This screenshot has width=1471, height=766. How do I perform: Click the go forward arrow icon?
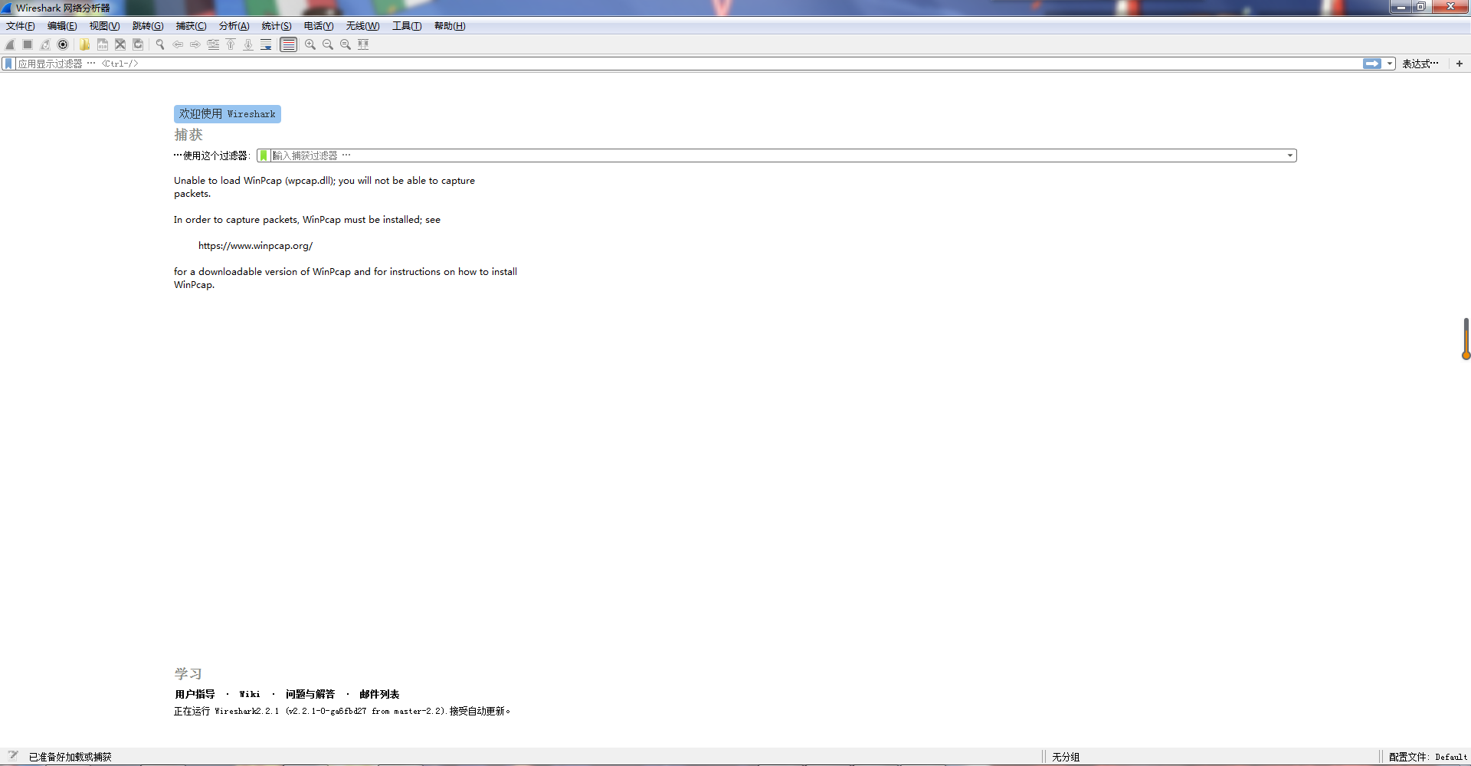tap(195, 44)
